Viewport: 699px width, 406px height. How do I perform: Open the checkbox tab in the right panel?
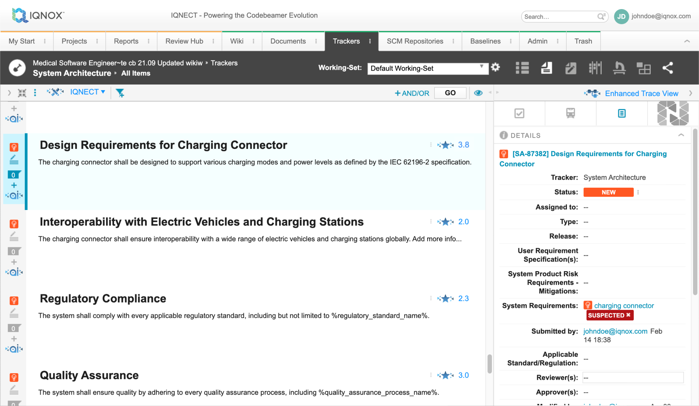(519, 113)
